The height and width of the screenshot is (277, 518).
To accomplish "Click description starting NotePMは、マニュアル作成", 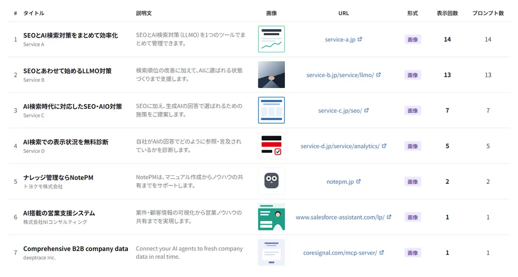I will [x=189, y=181].
